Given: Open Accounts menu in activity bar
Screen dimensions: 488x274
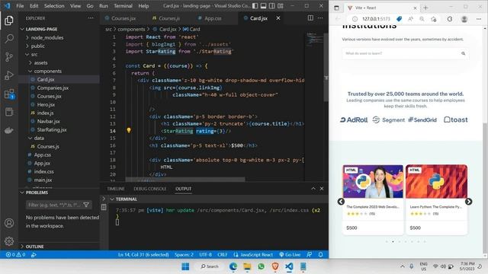Looking at the screenshot, I should point(9,223).
